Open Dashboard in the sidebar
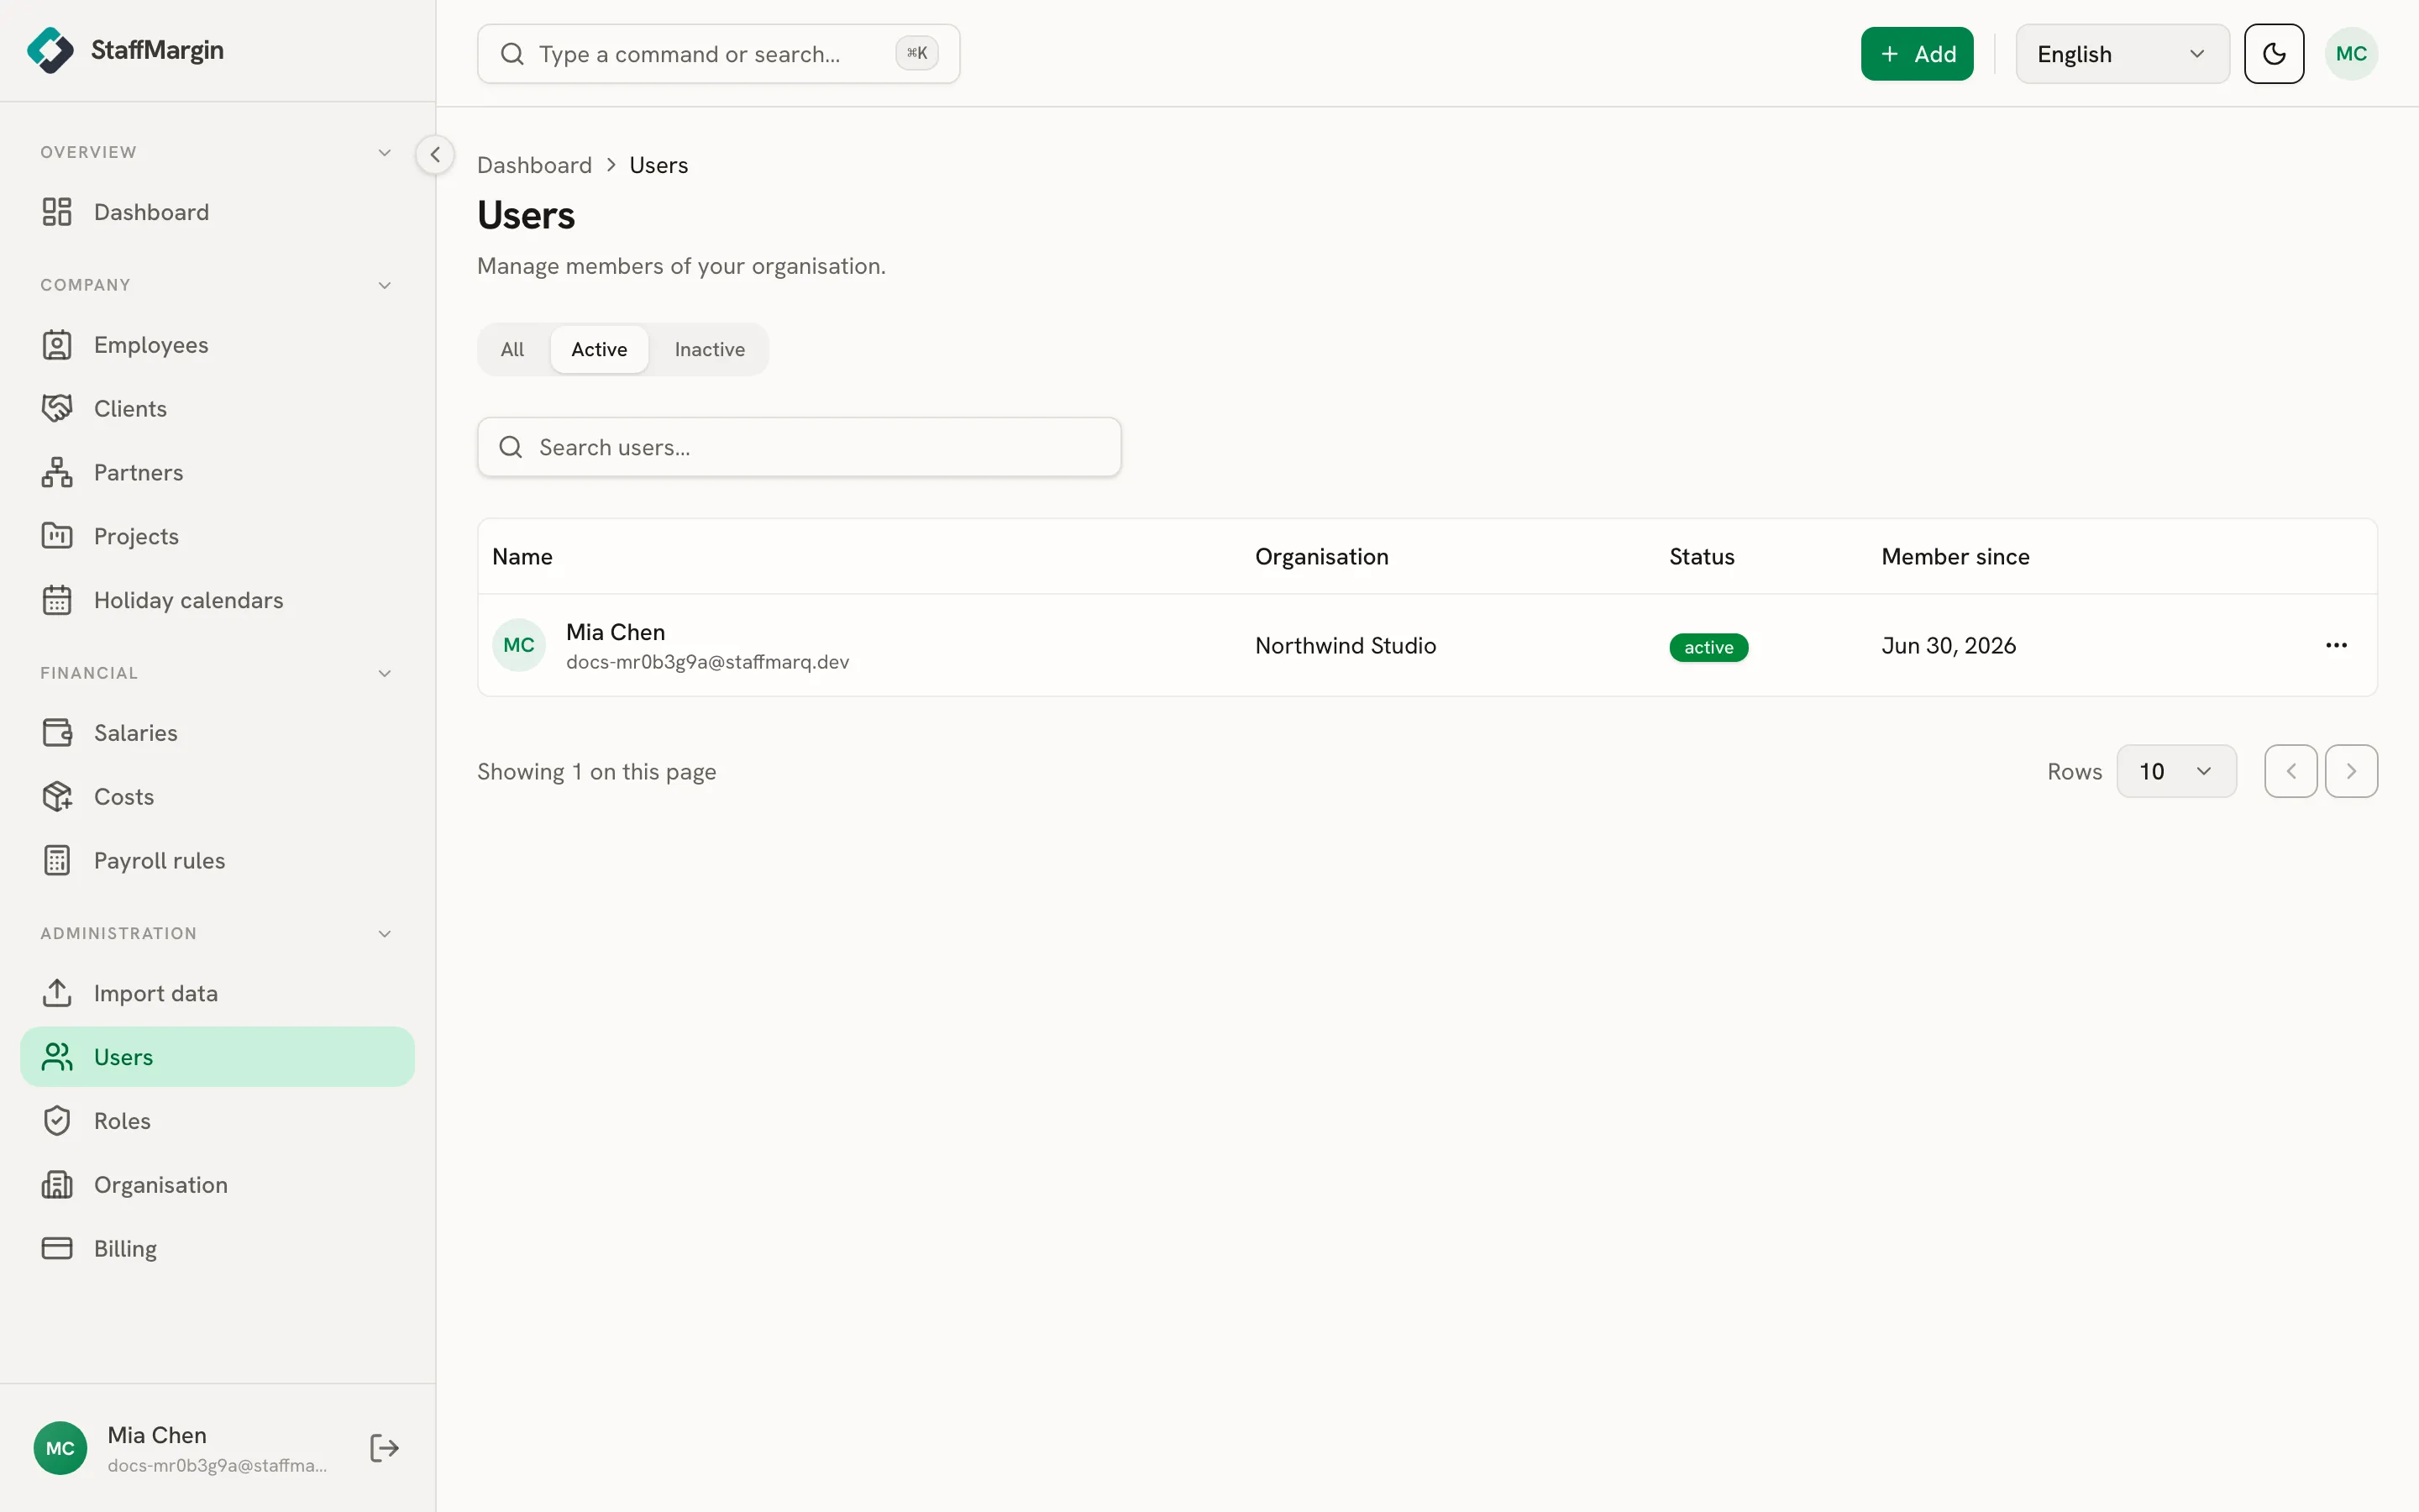 (217, 212)
